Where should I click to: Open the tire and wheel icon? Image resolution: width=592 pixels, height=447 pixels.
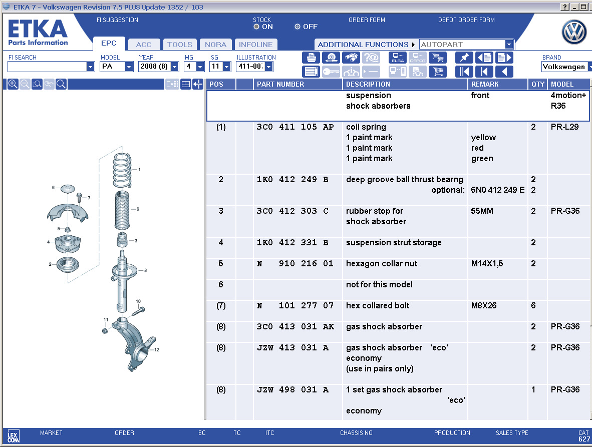[331, 58]
